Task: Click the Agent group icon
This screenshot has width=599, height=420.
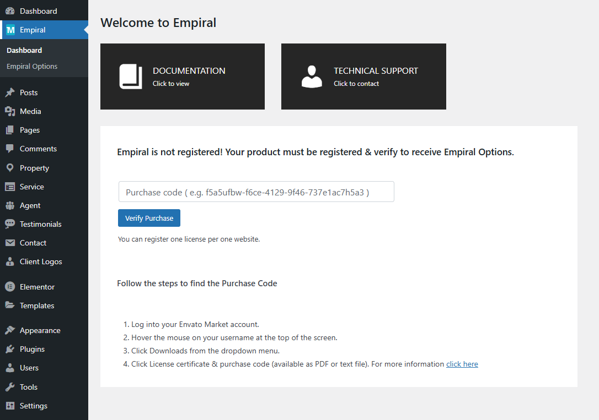Action: click(10, 205)
